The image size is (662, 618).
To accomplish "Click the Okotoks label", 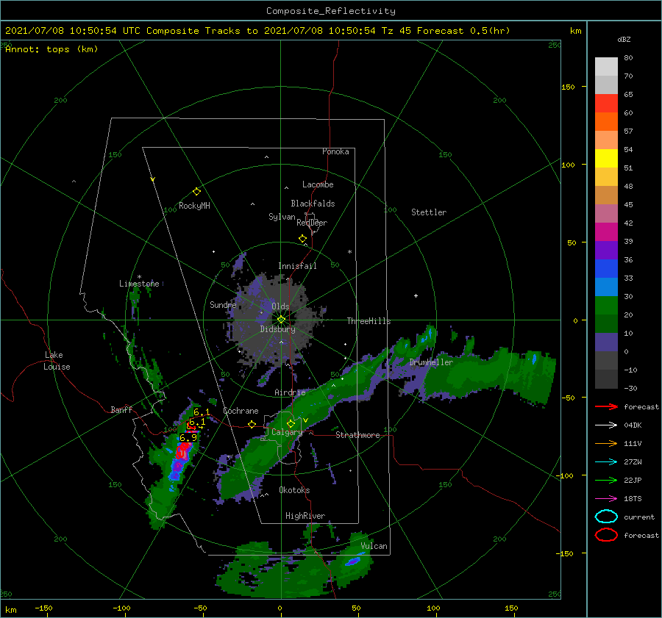I will click(x=295, y=489).
